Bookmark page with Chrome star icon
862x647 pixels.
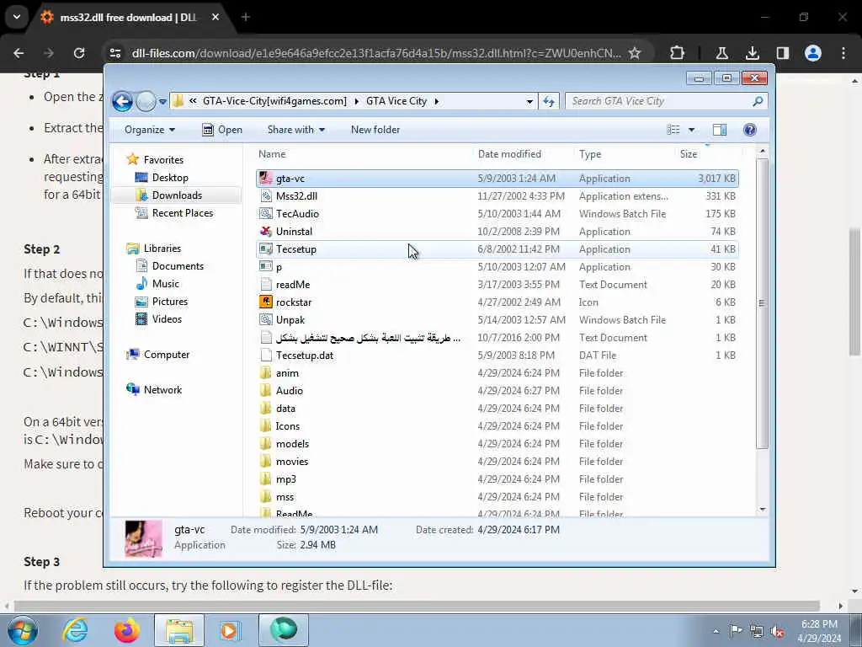[x=635, y=53]
